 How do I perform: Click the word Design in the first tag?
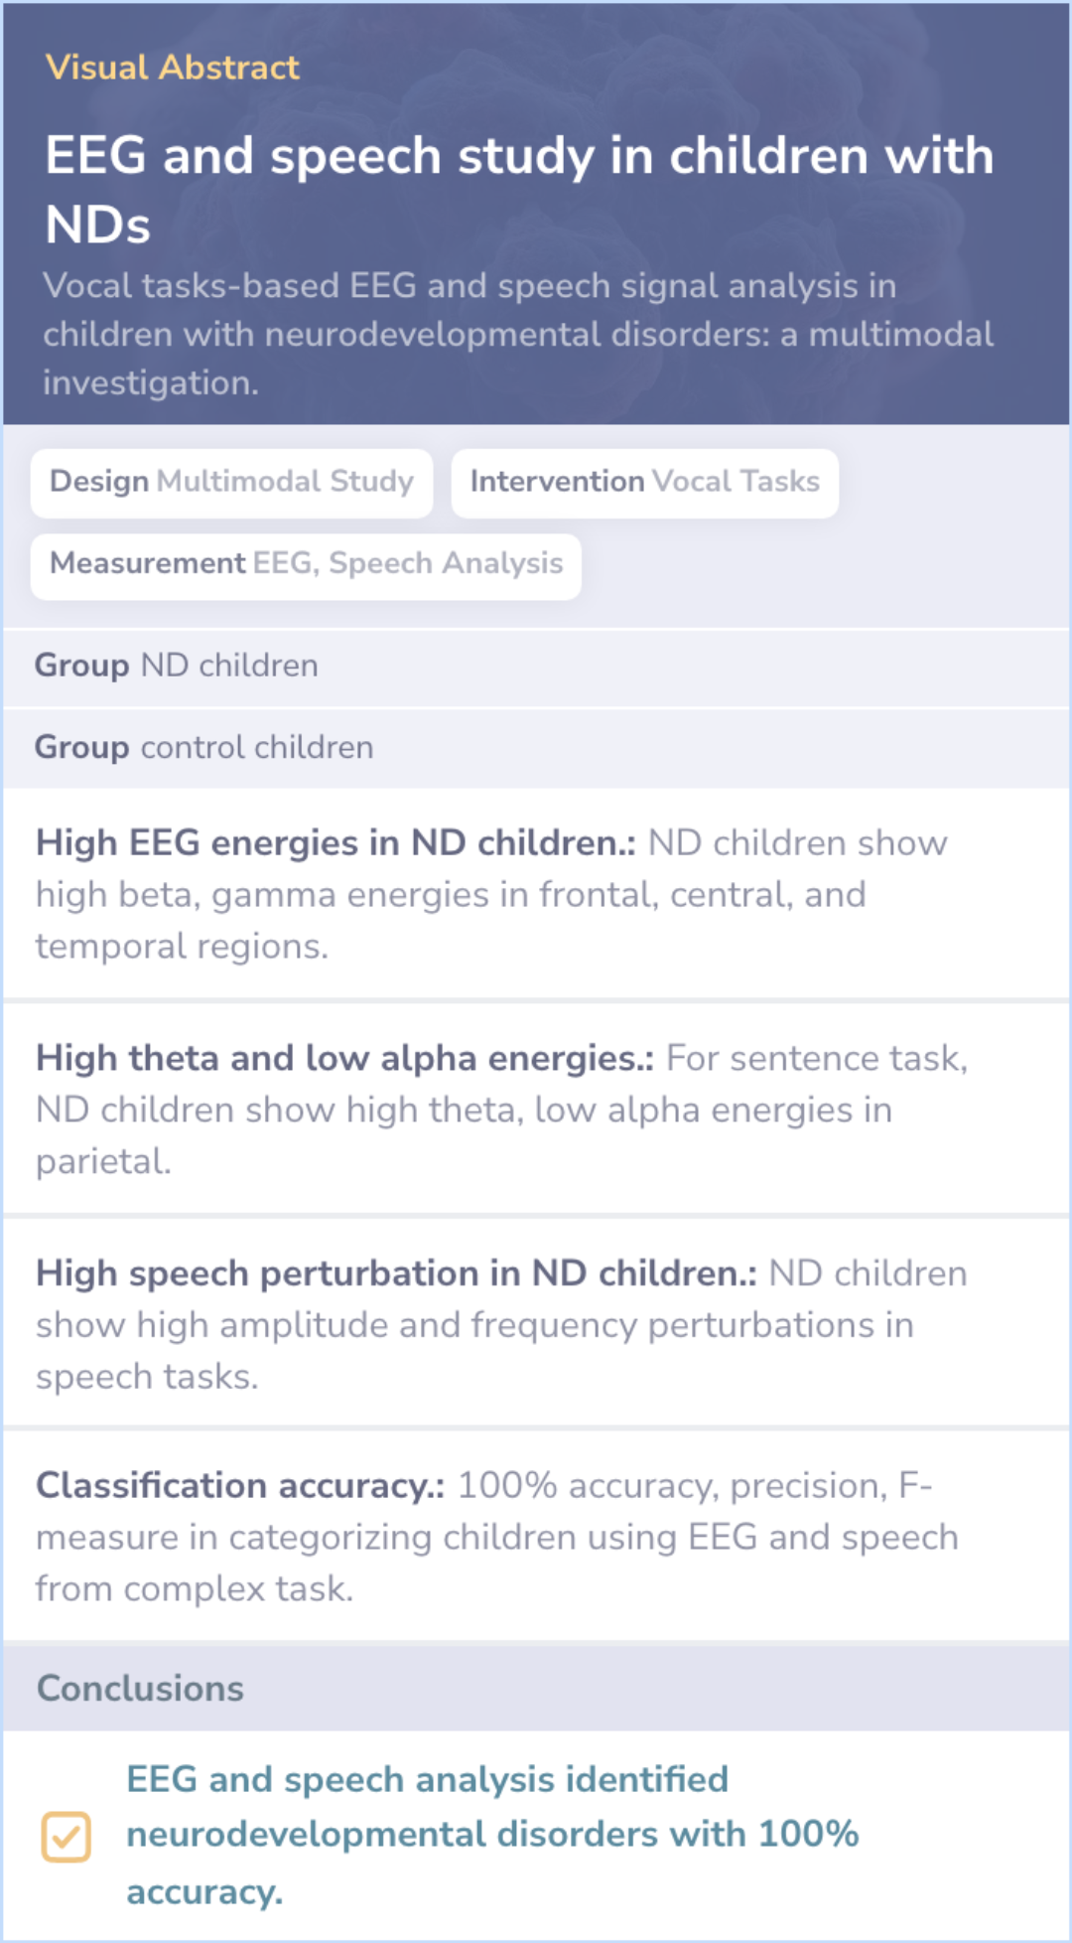tap(99, 482)
